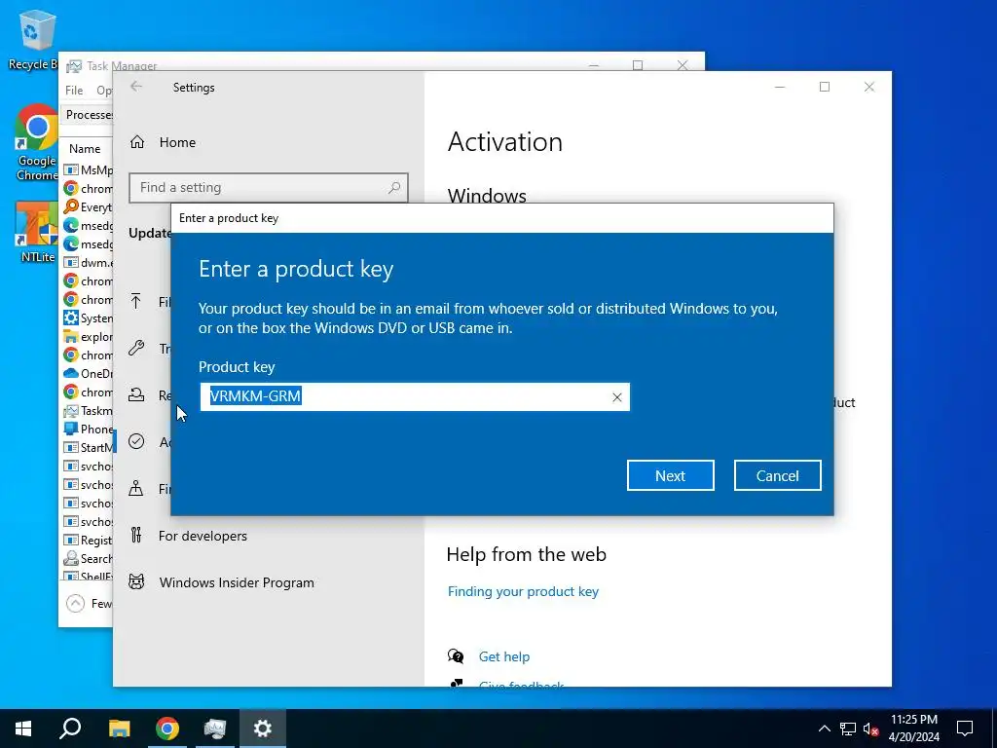Open File Explorer from taskbar
Image resolution: width=997 pixels, height=748 pixels.
click(x=119, y=729)
